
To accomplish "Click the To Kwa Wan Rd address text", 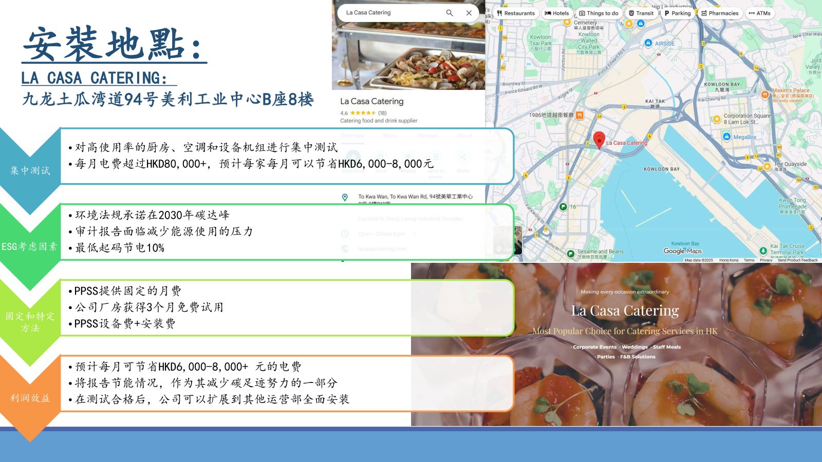I will pyautogui.click(x=415, y=197).
